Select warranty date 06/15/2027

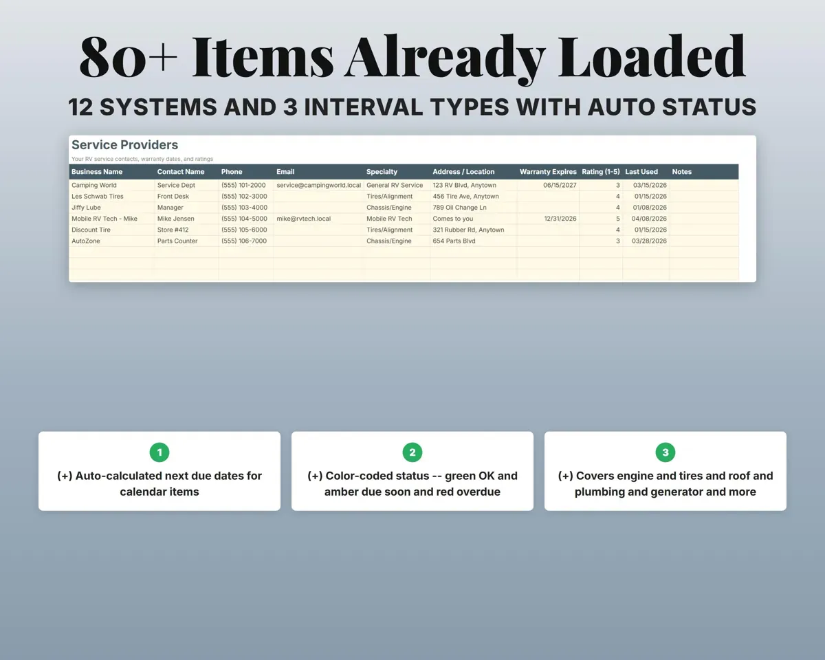pos(548,185)
